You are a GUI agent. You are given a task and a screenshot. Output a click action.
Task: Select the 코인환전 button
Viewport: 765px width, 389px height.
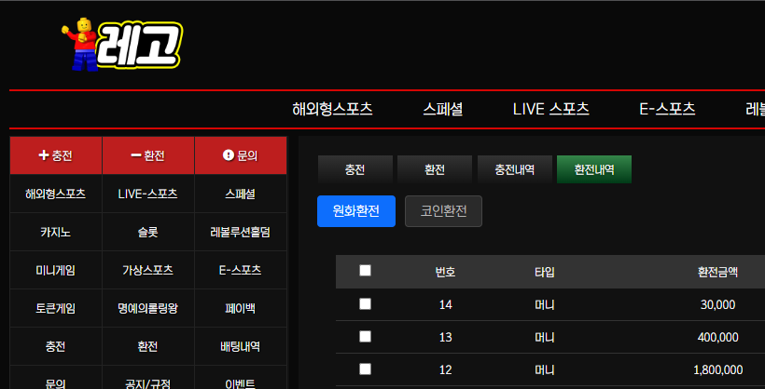point(443,211)
